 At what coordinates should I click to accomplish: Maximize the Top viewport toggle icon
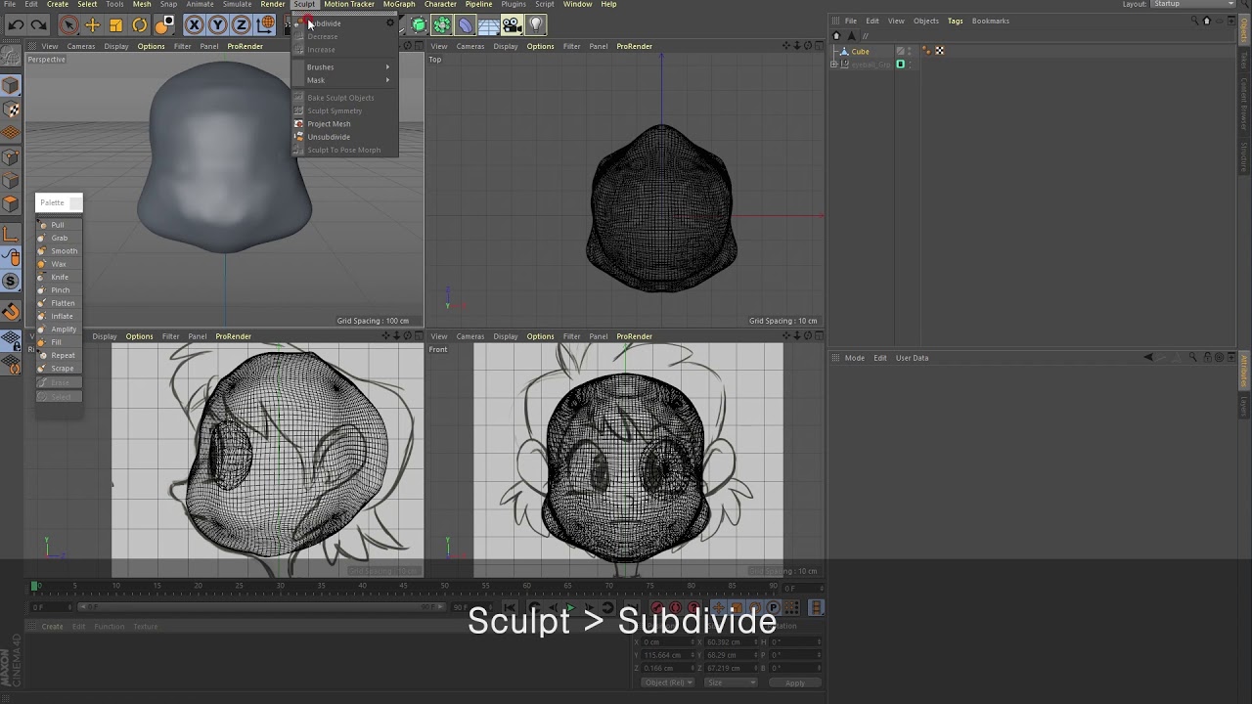819,46
